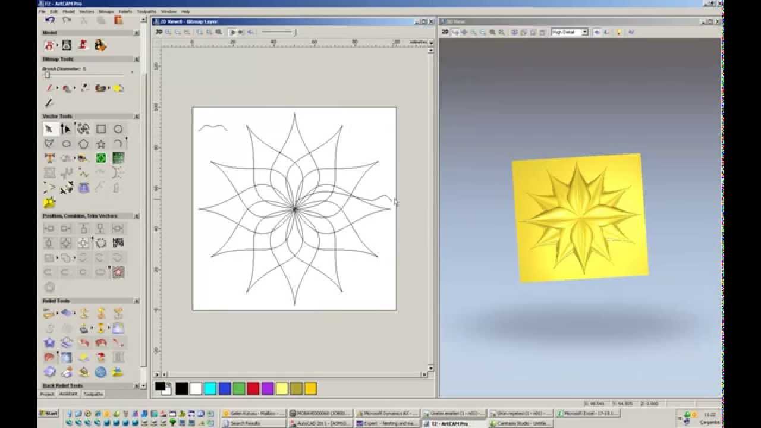
Task: Choose the Create Star vector tool
Action: (x=101, y=144)
